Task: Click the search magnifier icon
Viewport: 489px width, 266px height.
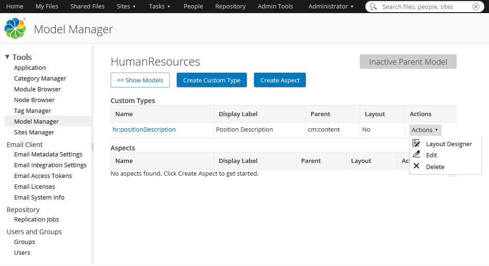Action: coord(373,7)
